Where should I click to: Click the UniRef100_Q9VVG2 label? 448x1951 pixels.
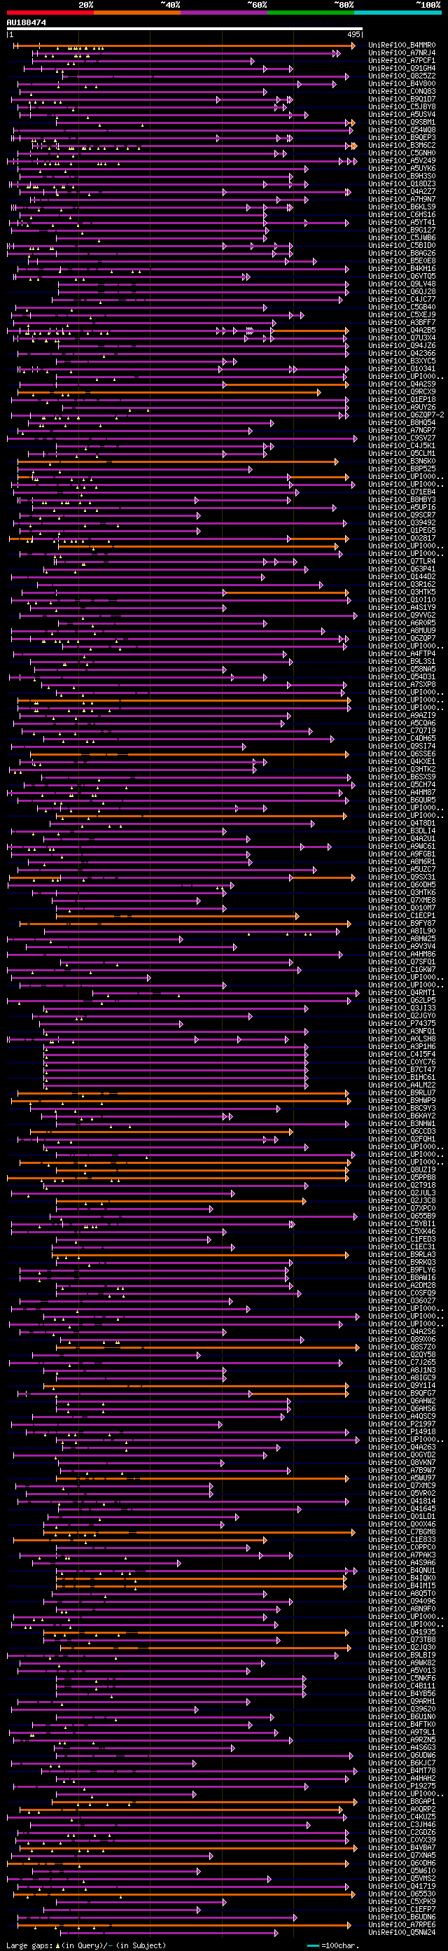[x=402, y=615]
